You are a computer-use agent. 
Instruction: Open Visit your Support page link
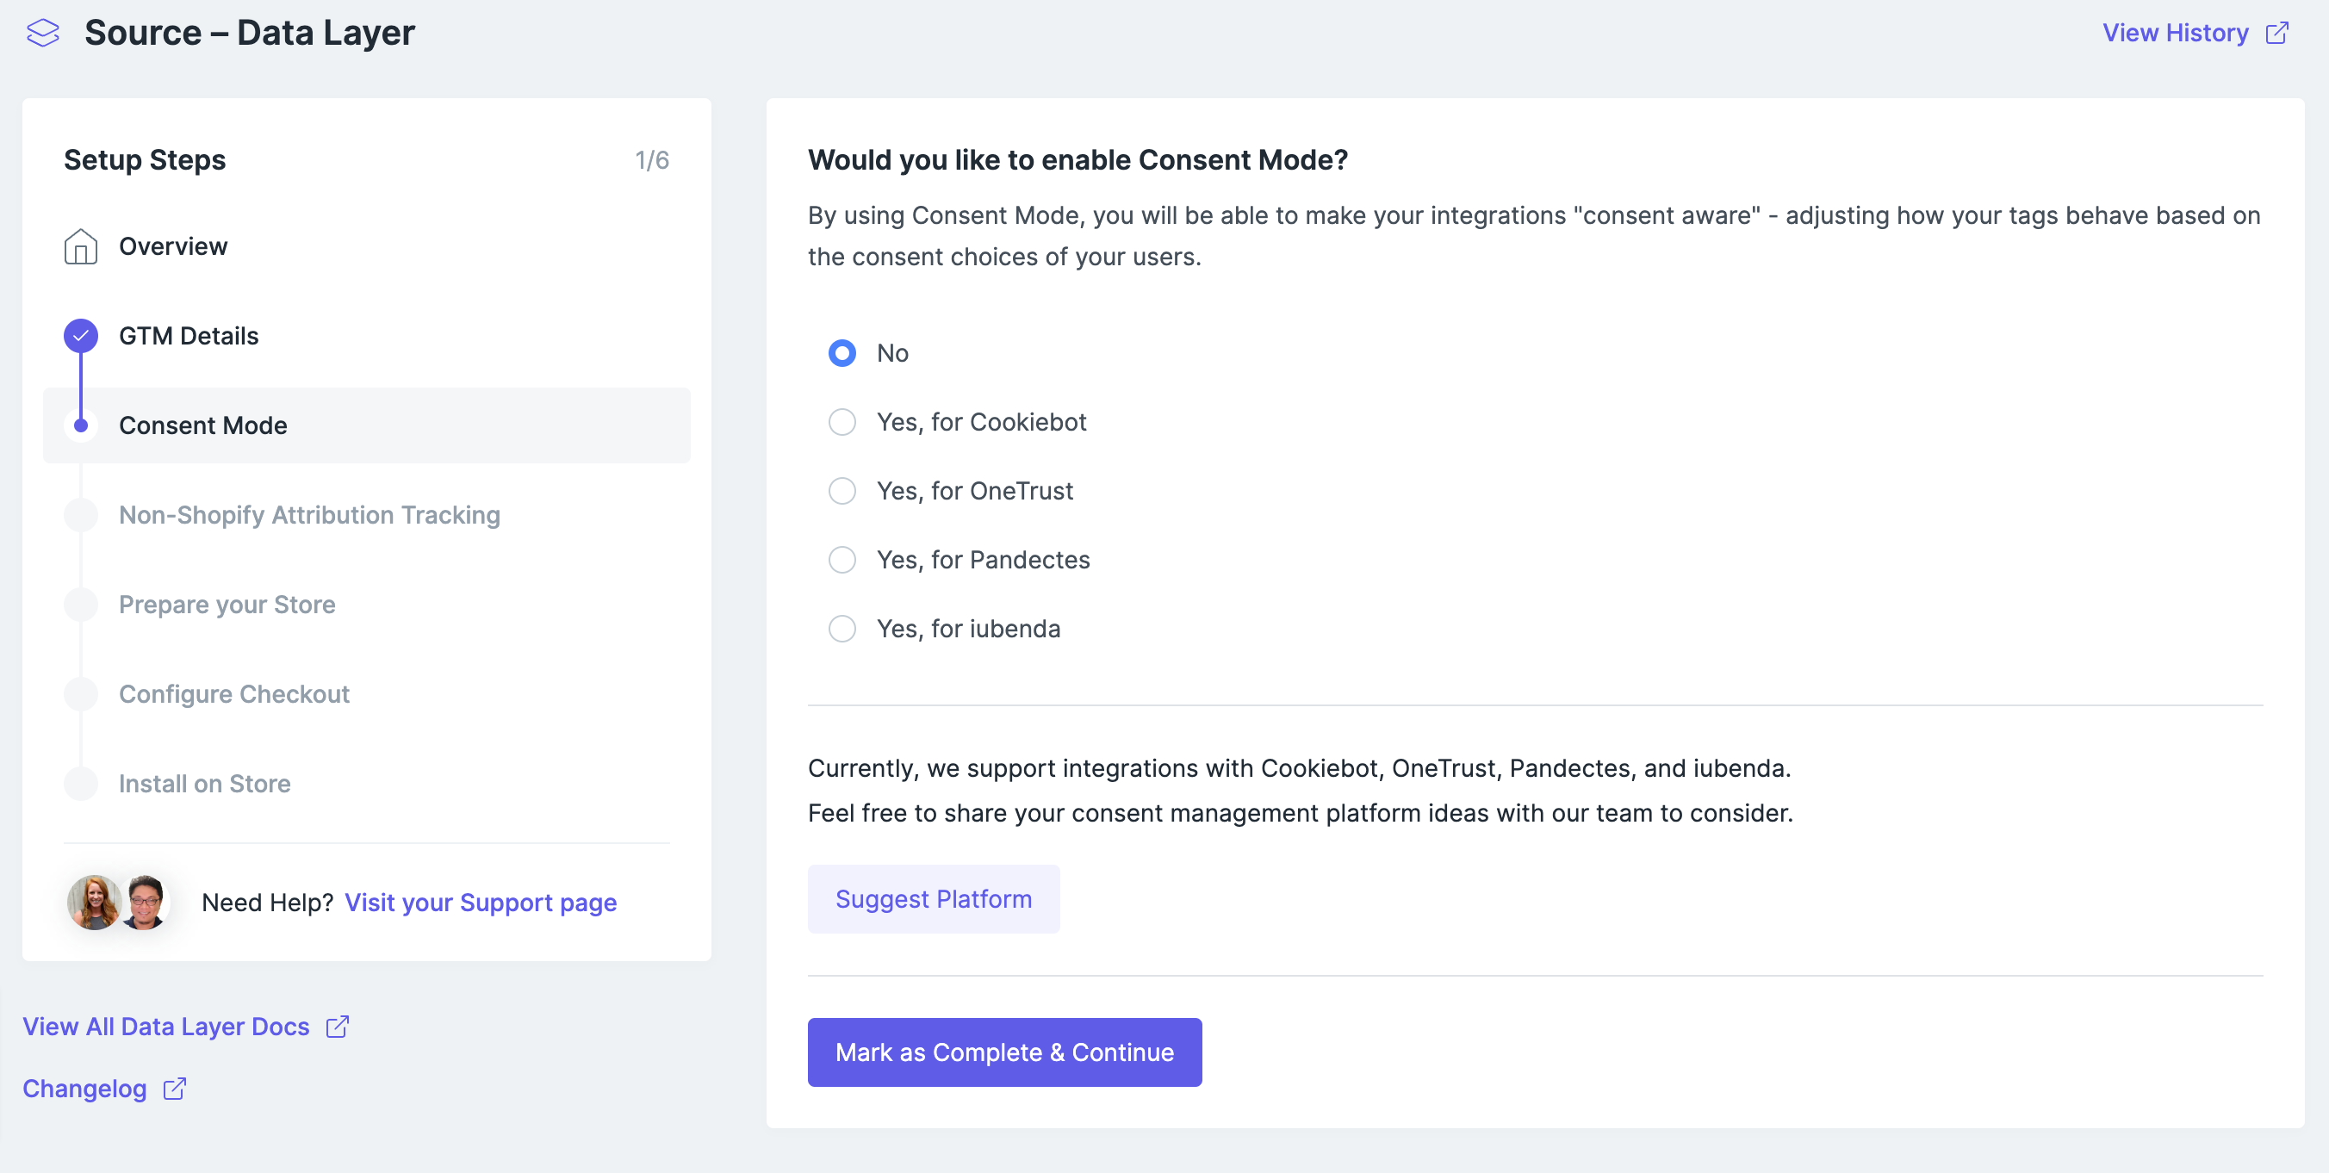[x=480, y=902]
